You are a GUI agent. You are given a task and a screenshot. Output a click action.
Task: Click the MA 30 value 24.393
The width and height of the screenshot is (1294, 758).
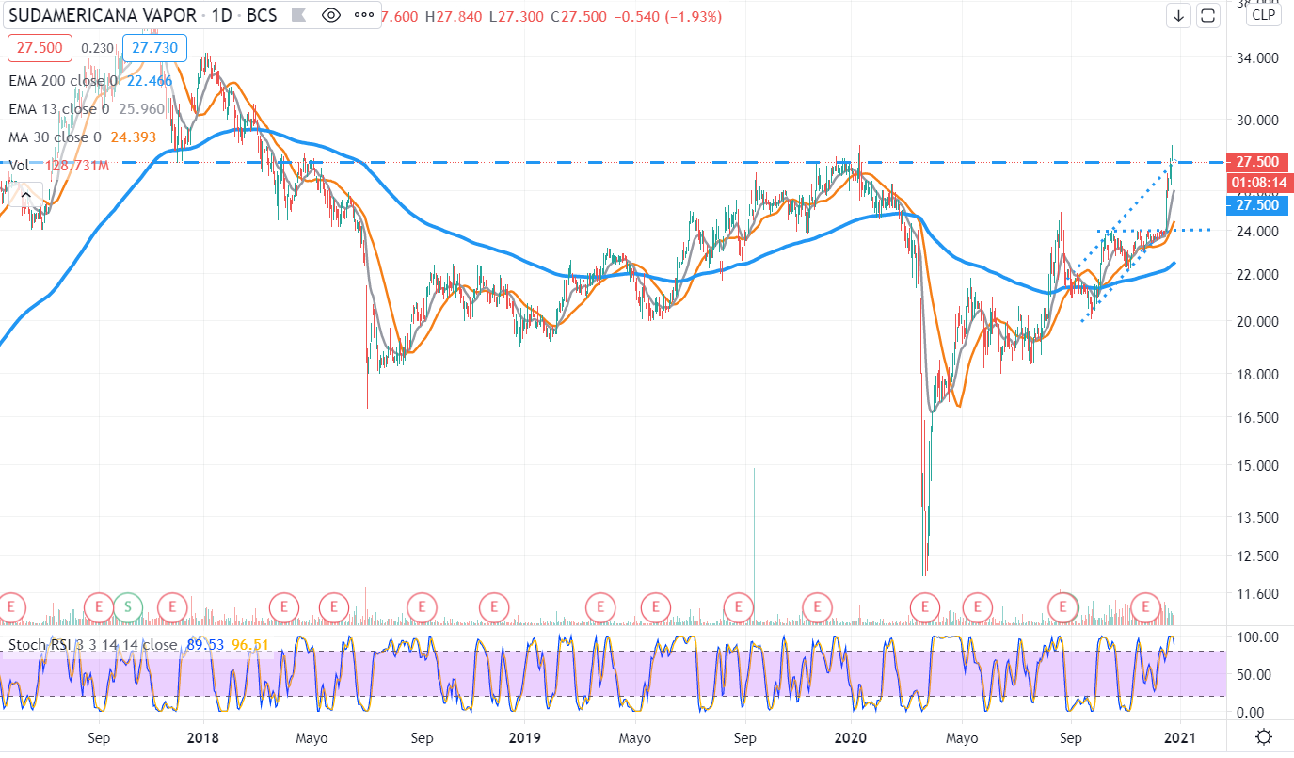[133, 137]
